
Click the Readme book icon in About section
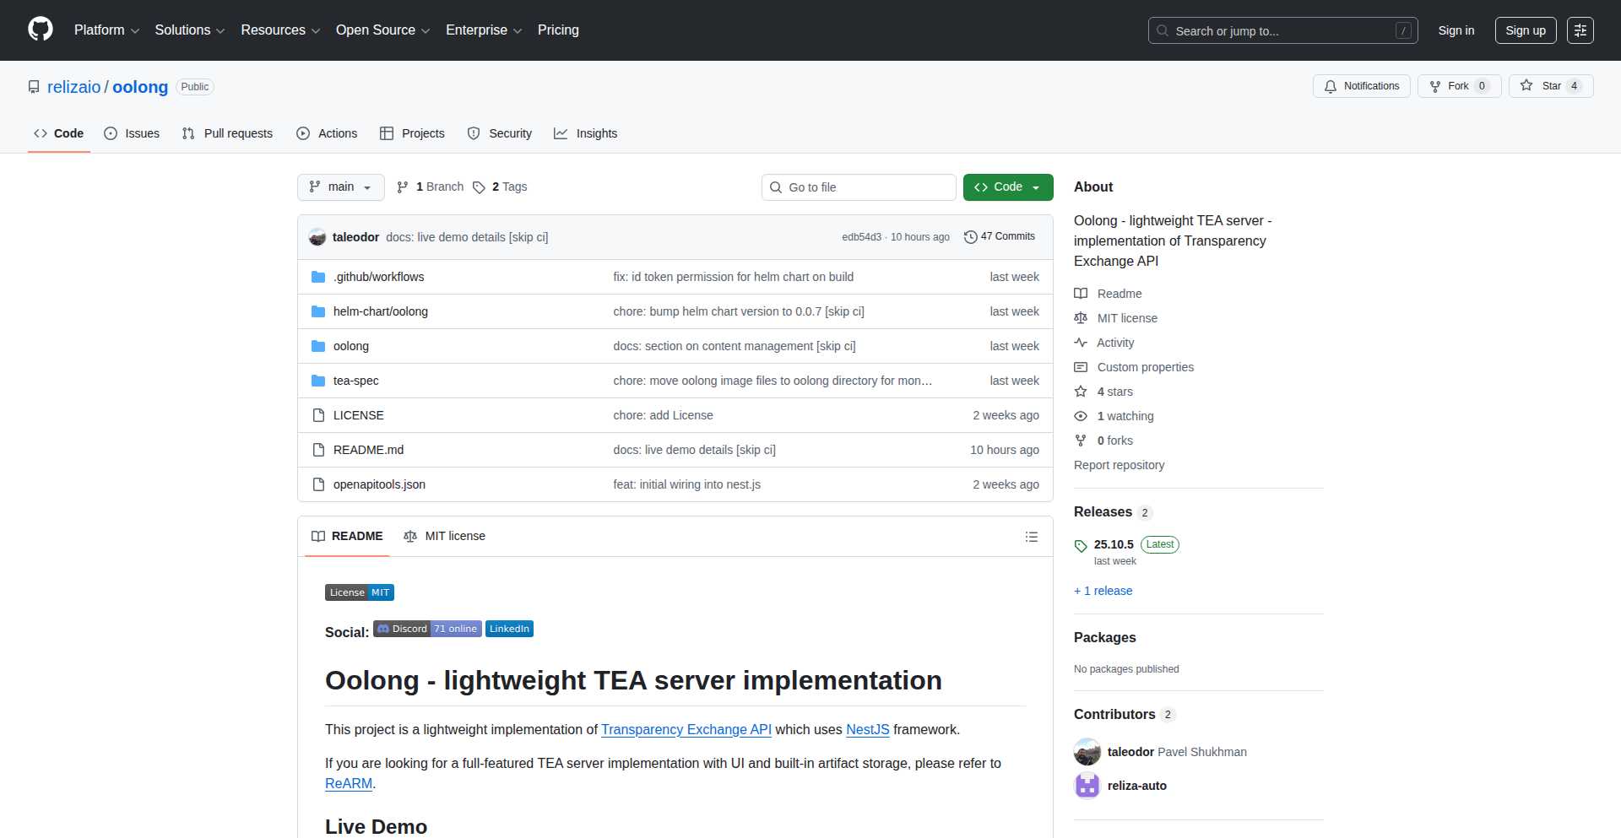tap(1082, 293)
